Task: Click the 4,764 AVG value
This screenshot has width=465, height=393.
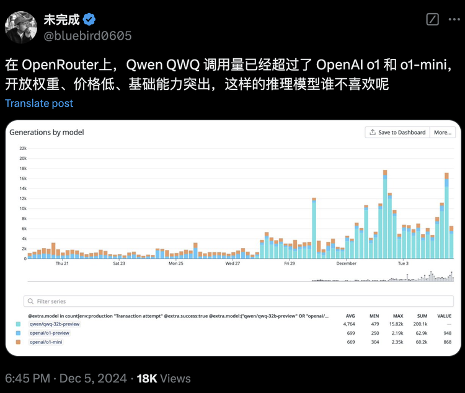Action: tap(349, 324)
